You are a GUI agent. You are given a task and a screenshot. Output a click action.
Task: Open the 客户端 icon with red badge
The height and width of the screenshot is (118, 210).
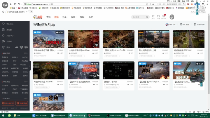tap(164, 17)
